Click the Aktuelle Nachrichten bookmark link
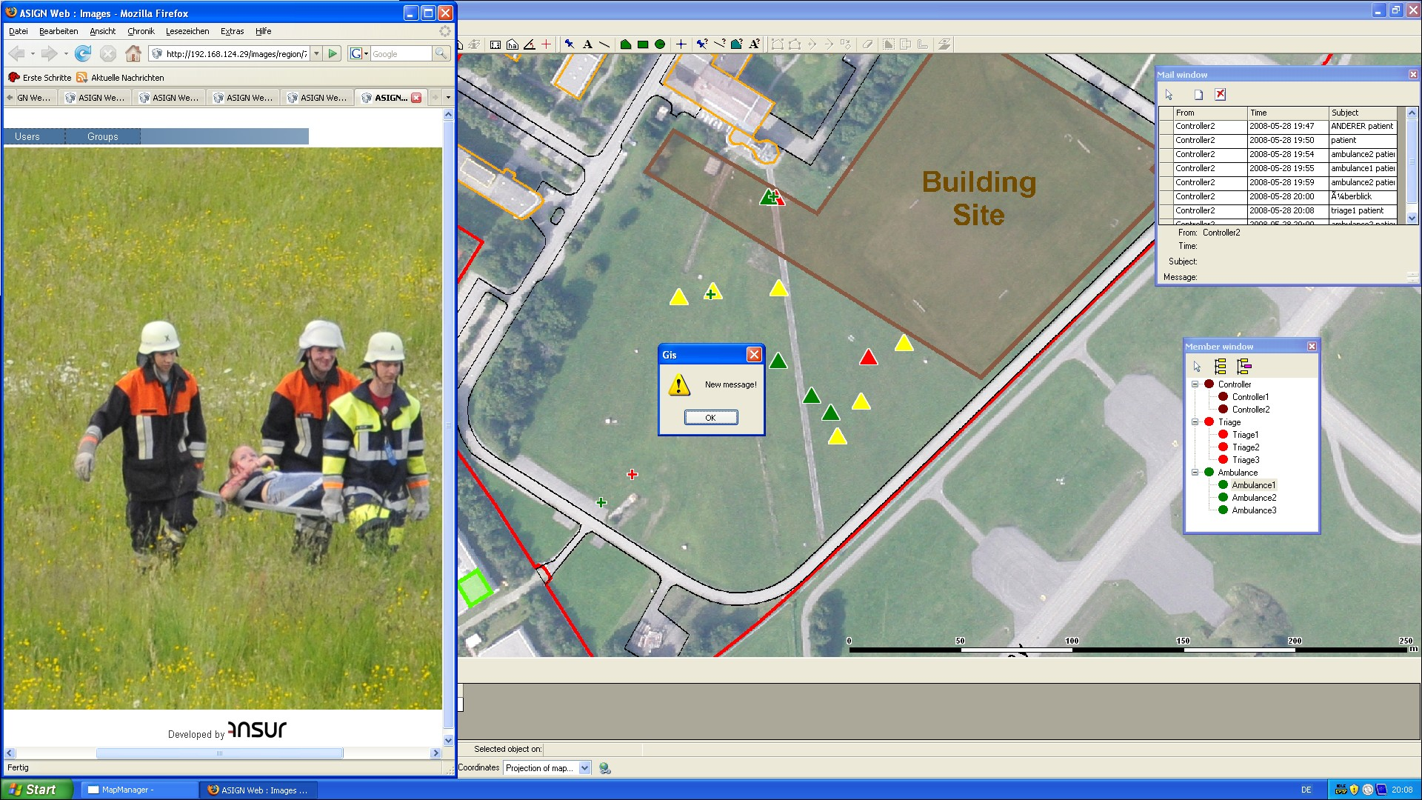This screenshot has height=800, width=1422. click(x=127, y=78)
